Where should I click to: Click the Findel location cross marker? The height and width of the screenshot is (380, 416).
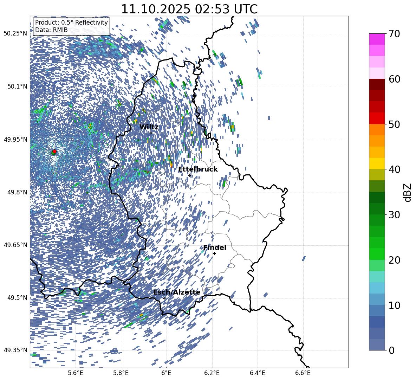coord(214,254)
